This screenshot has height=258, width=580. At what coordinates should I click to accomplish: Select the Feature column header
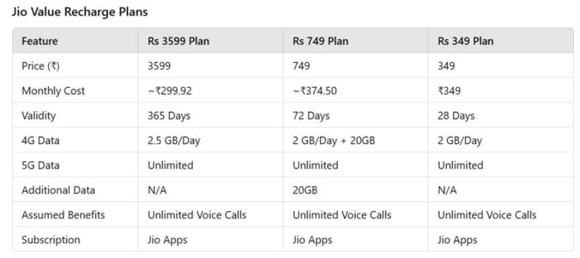pyautogui.click(x=40, y=41)
